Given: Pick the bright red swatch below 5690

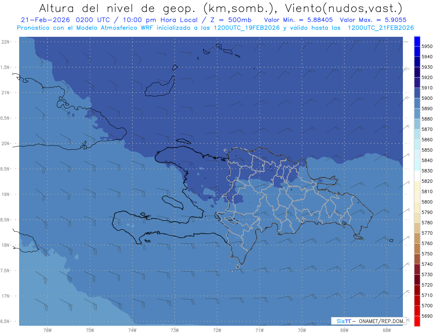Looking at the screenshot, I should coord(417,321).
